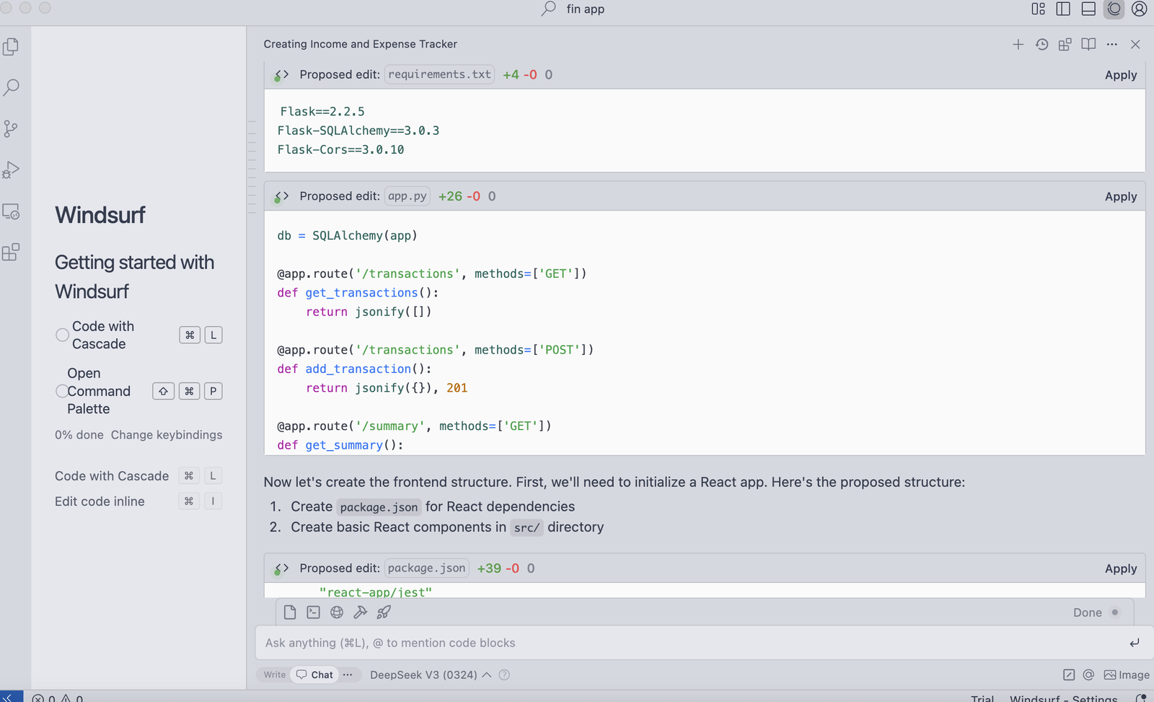Image resolution: width=1154 pixels, height=702 pixels.
Task: Open the Run and Debug view
Action: click(11, 170)
